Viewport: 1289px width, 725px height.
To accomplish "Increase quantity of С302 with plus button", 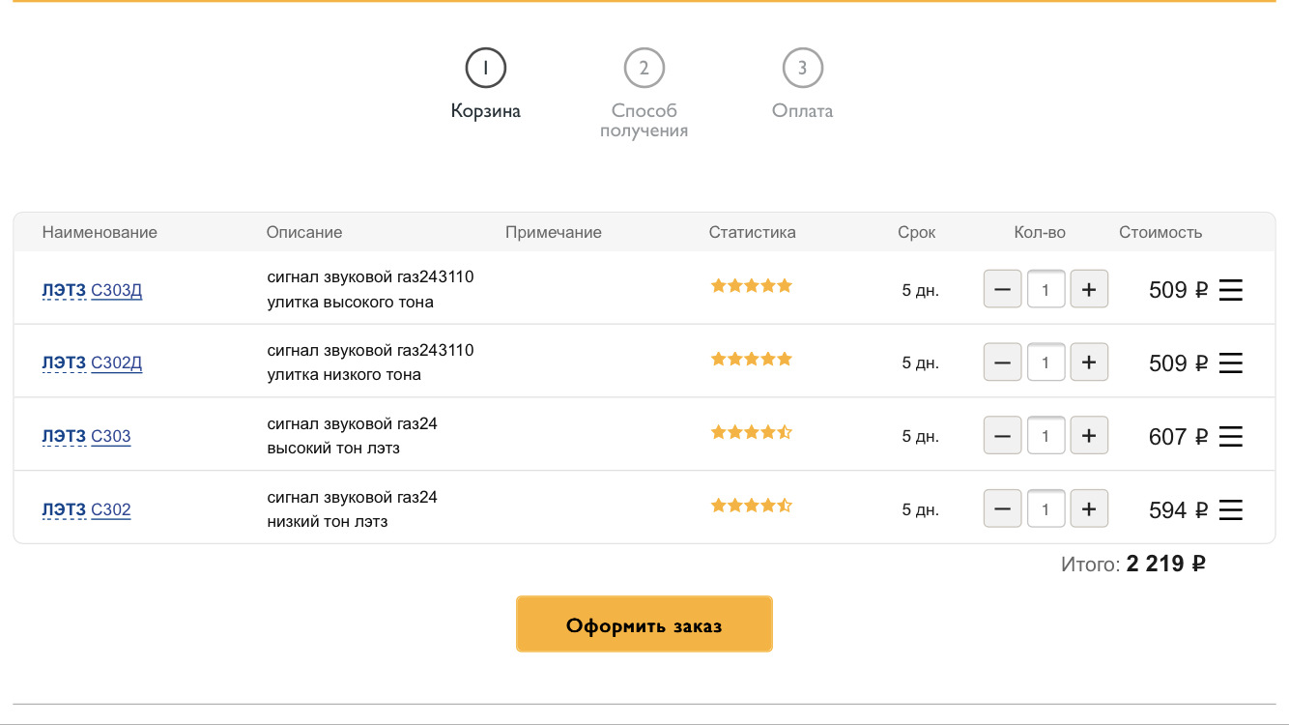I will pyautogui.click(x=1089, y=509).
